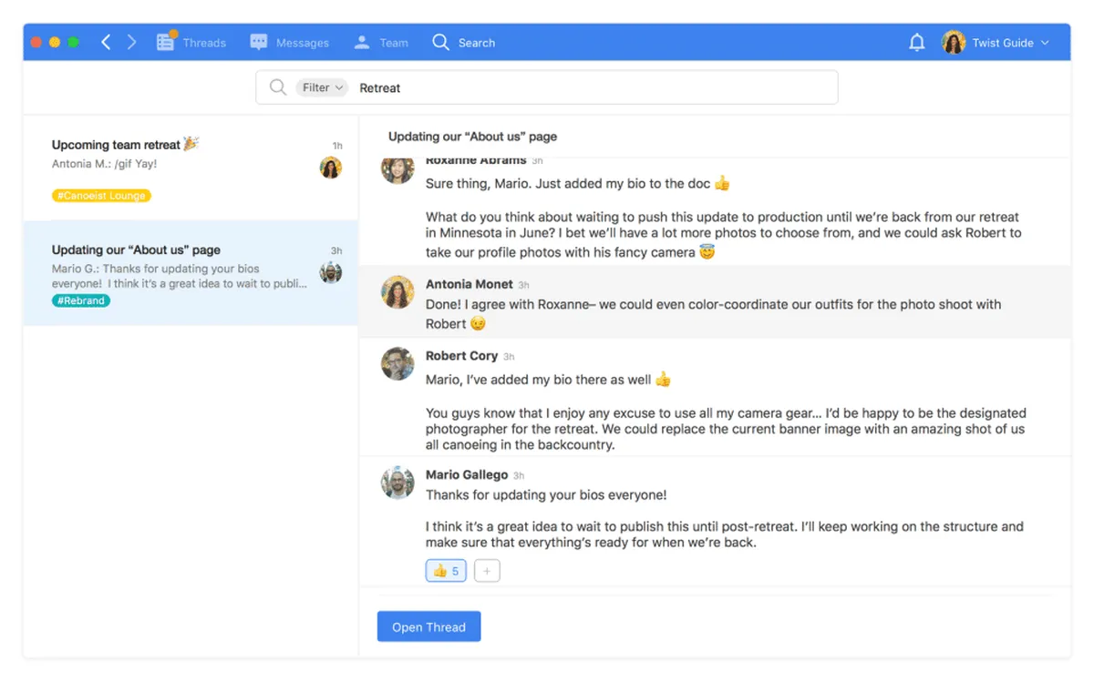Go back with the left arrow
Image resolution: width=1094 pixels, height=681 pixels.
[106, 42]
